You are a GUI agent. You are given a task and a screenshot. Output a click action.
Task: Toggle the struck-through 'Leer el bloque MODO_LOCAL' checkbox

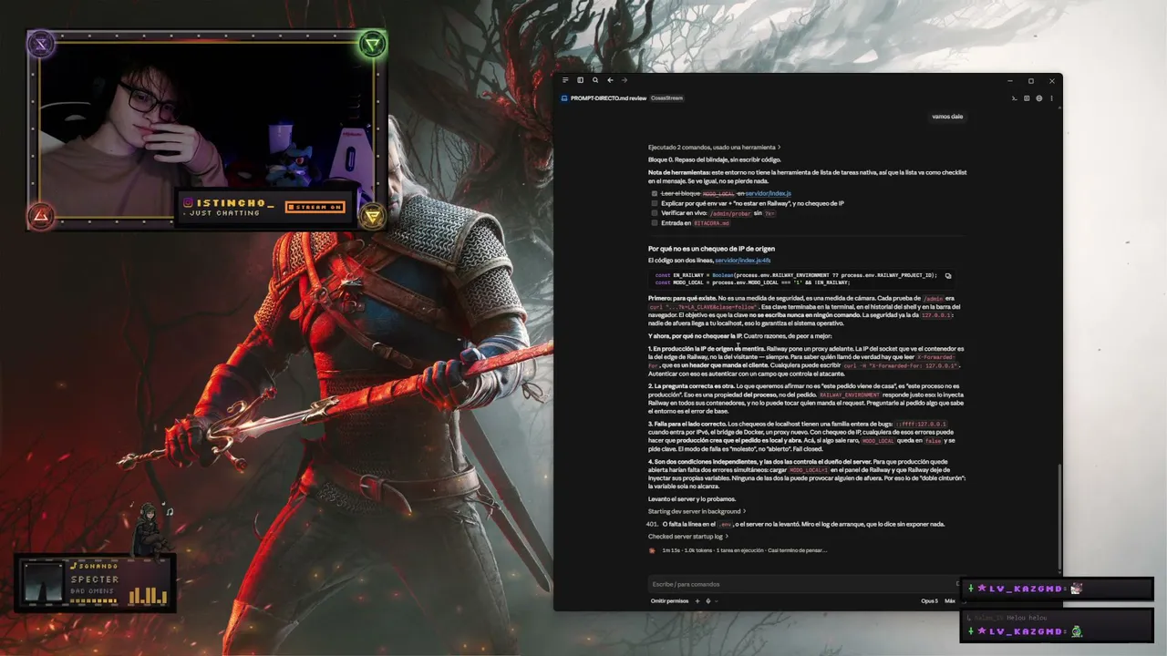[x=655, y=193]
